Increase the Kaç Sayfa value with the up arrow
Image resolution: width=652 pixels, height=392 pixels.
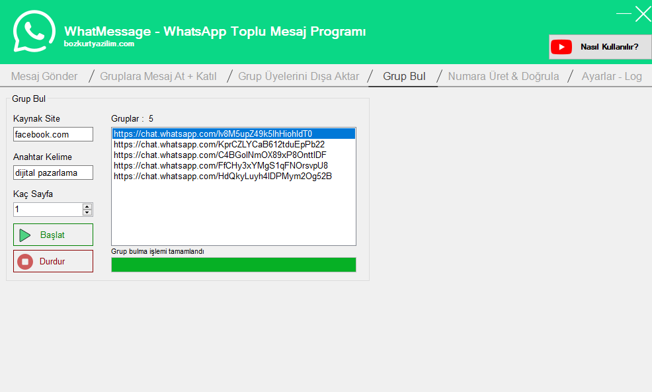pos(87,207)
